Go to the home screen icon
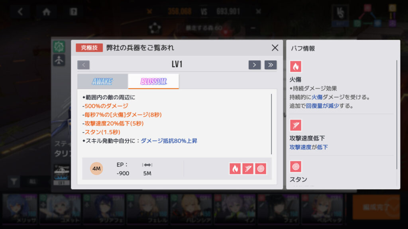This screenshot has width=408, height=229. tap(47, 12)
